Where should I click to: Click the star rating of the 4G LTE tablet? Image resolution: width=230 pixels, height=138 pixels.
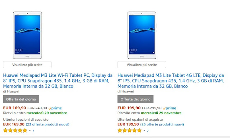tap(130, 130)
